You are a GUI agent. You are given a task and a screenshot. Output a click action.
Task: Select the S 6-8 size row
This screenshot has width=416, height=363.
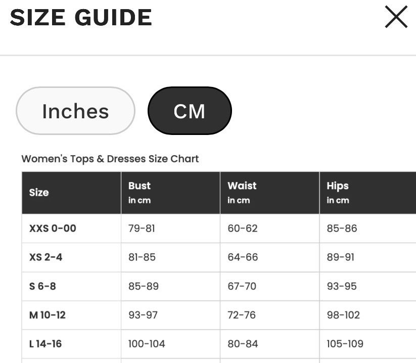click(219, 286)
